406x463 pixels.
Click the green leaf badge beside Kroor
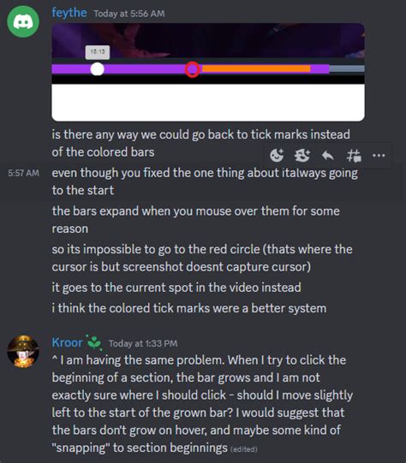coord(94,342)
